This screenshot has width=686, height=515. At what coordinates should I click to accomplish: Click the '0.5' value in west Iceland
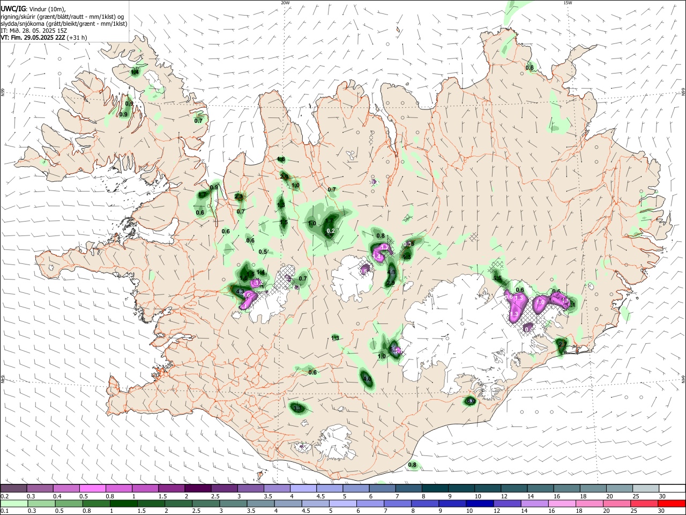point(263,252)
